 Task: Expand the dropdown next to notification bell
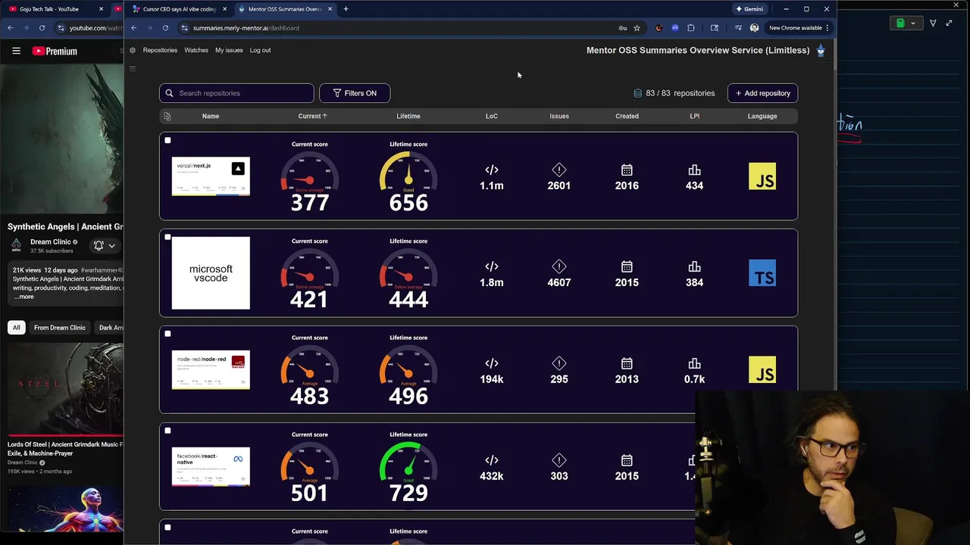coord(111,245)
